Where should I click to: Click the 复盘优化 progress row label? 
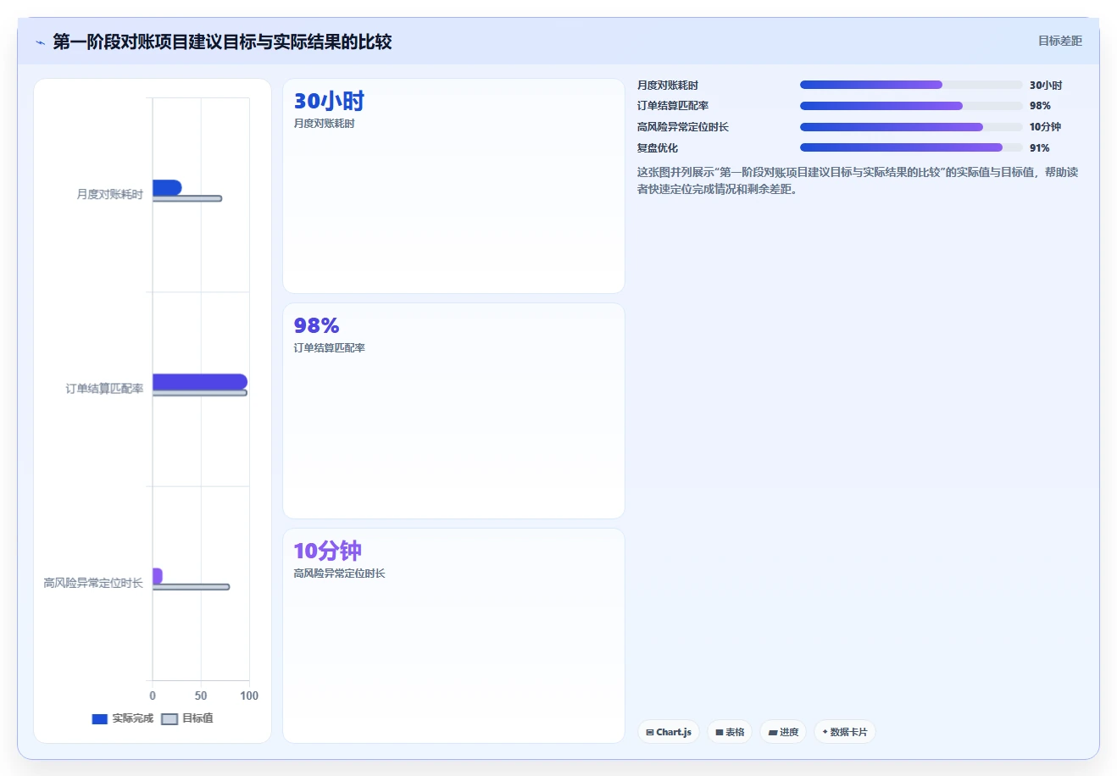pyautogui.click(x=658, y=148)
